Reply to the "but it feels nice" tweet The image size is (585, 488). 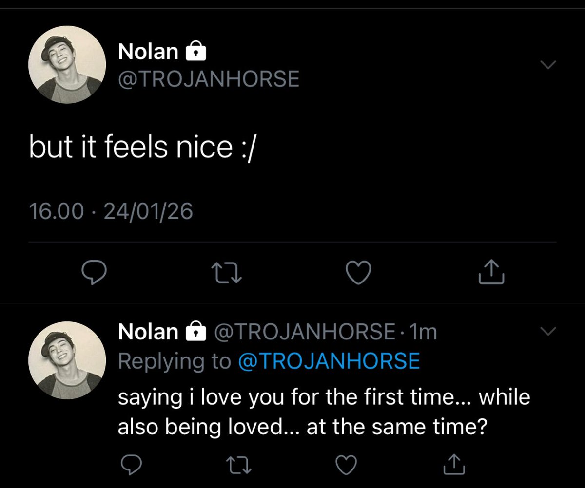[x=92, y=273]
